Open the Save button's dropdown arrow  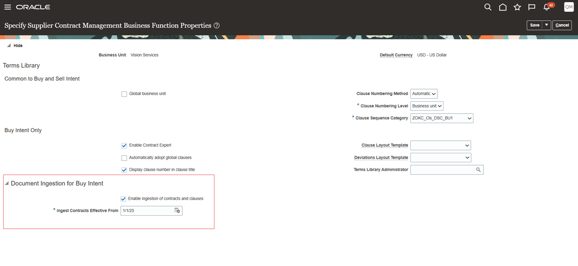coord(546,25)
